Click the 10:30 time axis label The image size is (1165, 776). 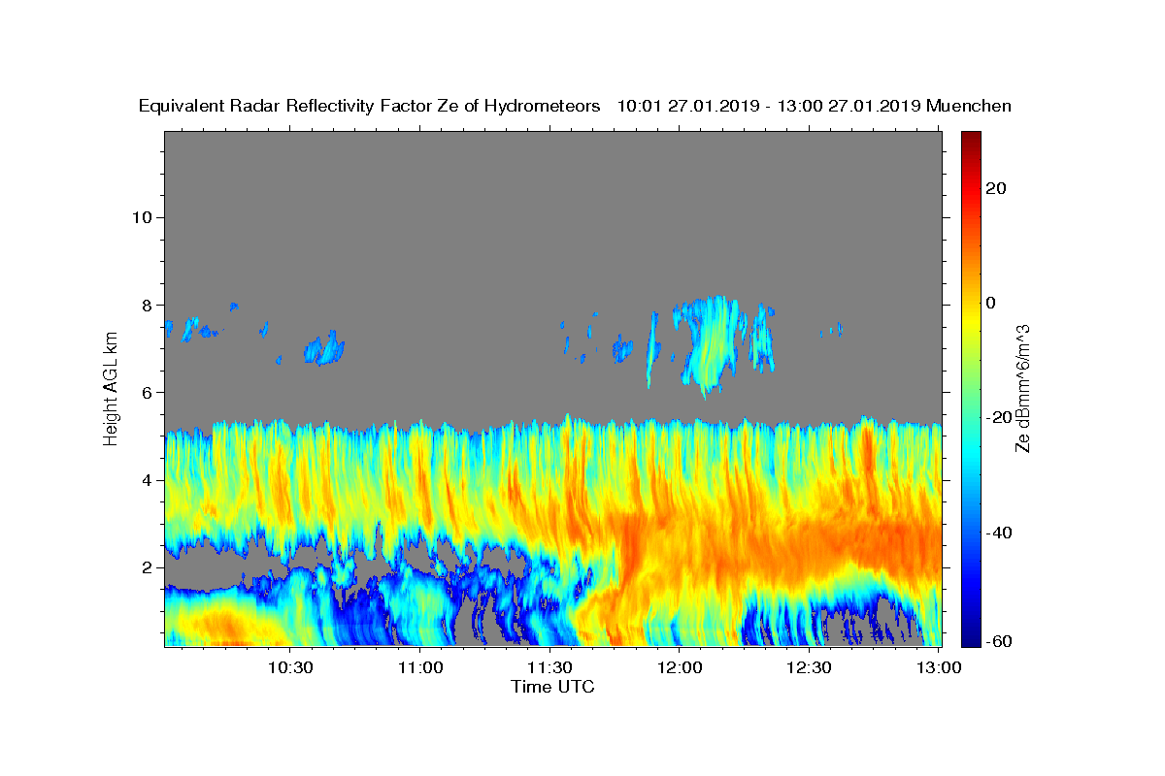290,667
